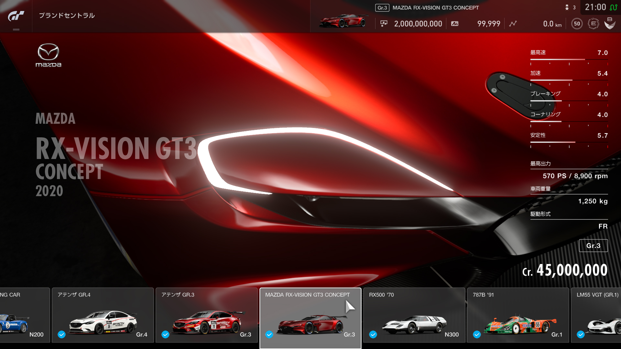Click the アテンザ GR.3 owned checkmark
621x349 pixels.
(165, 334)
